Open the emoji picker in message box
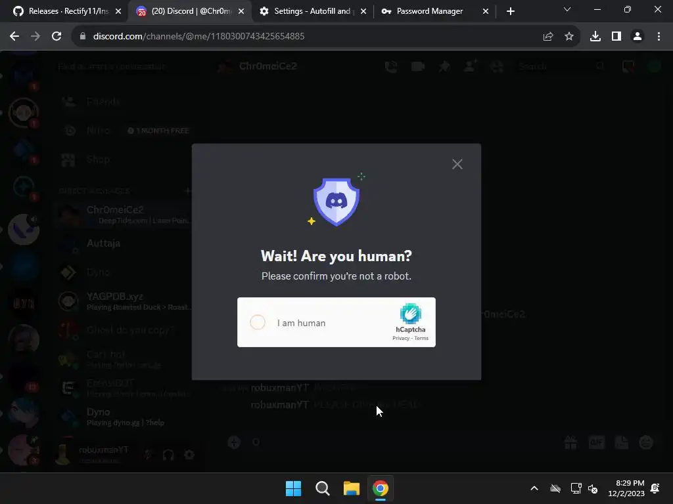Viewport: 673px width, 504px height. (x=647, y=442)
